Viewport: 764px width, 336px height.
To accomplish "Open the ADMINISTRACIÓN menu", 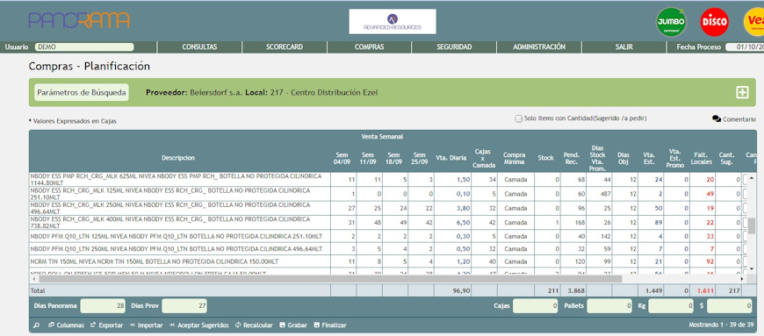I will [539, 47].
